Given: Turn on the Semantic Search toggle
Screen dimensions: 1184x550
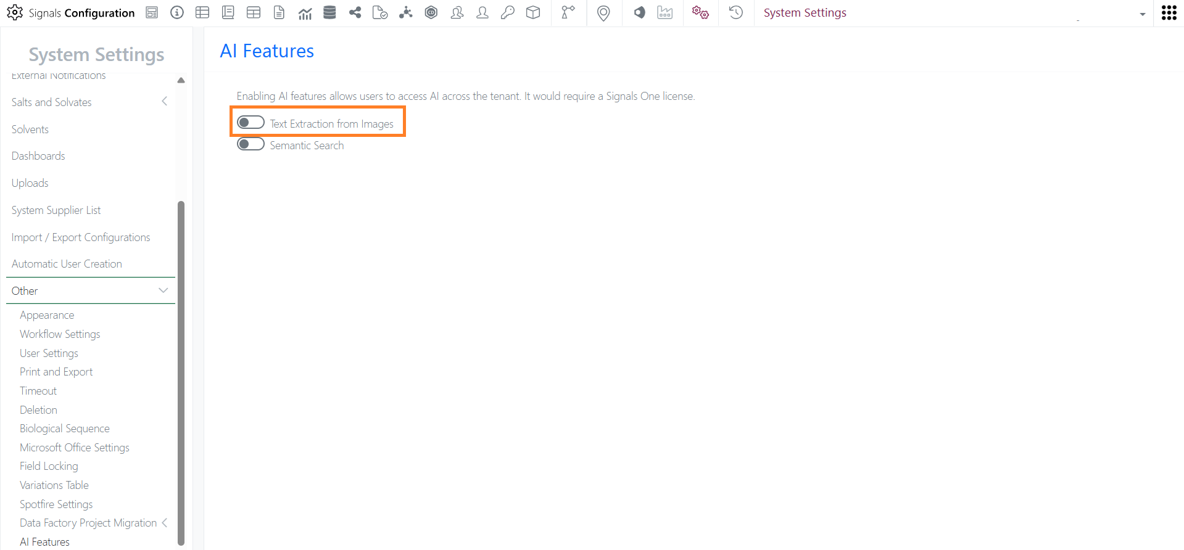Looking at the screenshot, I should 250,144.
